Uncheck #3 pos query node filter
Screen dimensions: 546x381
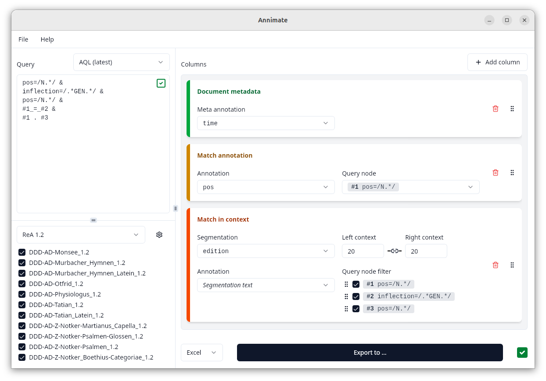[356, 309]
